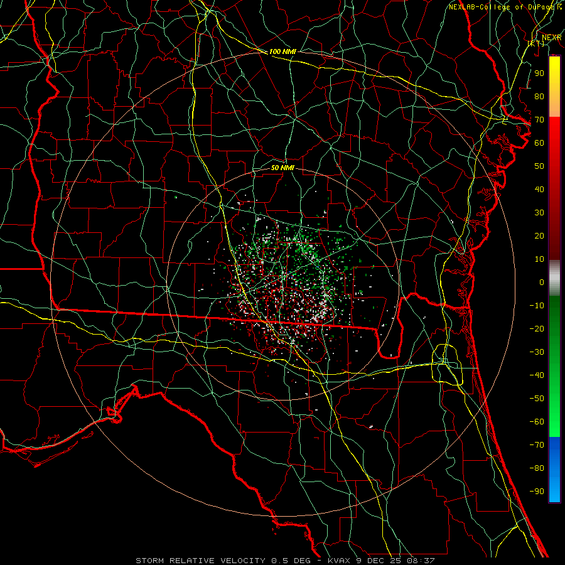Screen dimensions: 565x565
Task: Click the 0 value on velocity scale
Action: [x=542, y=282]
